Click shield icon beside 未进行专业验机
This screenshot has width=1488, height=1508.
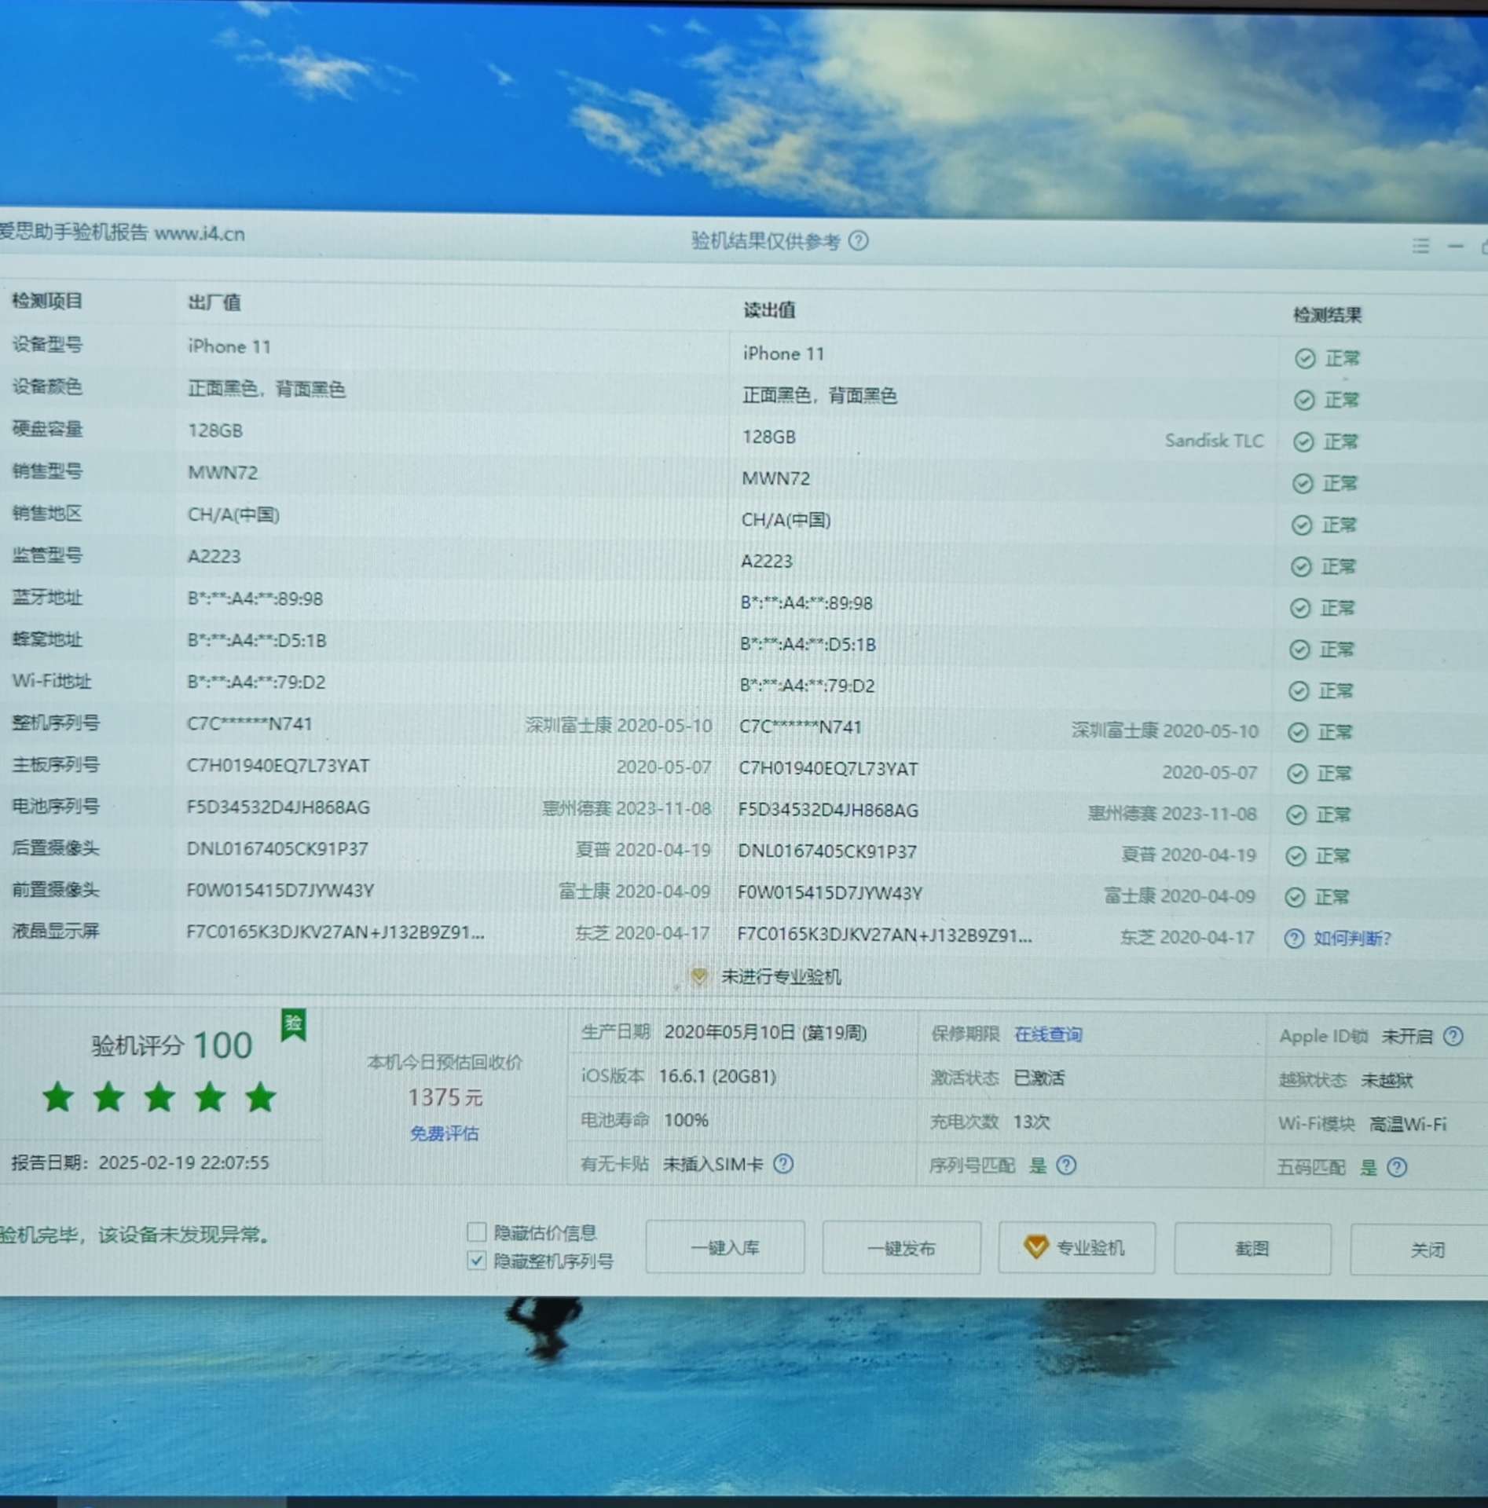[x=698, y=976]
